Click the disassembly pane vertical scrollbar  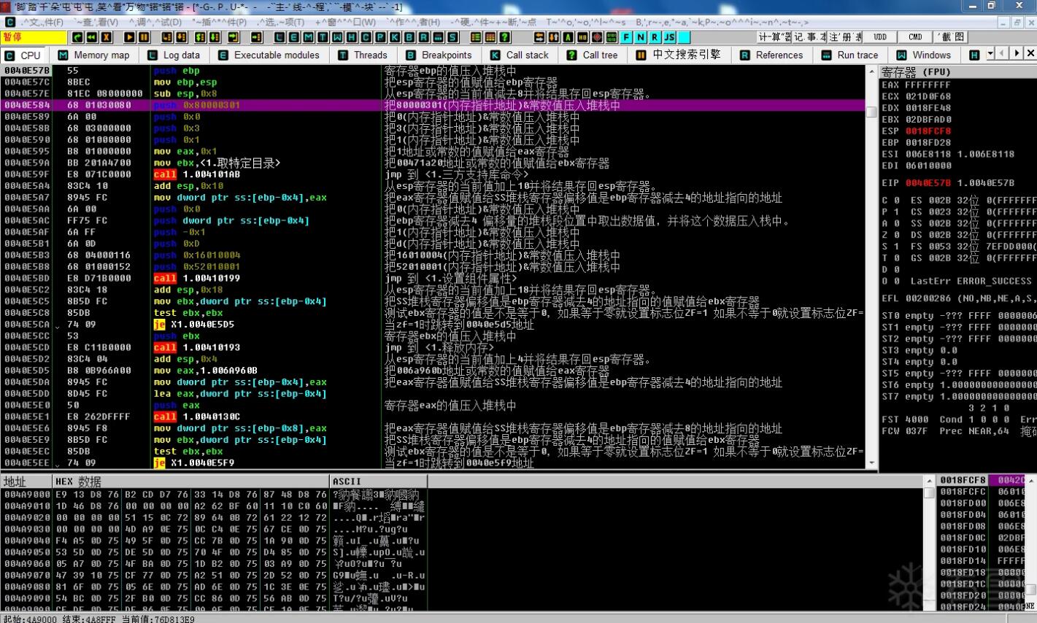click(871, 266)
